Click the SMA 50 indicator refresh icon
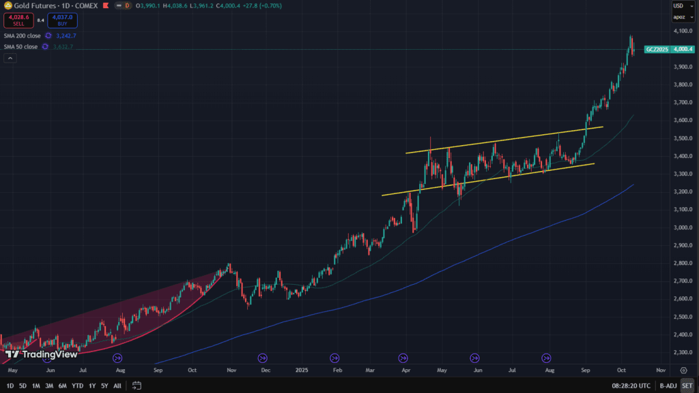Screen dimensions: 699x393 pos(45,47)
